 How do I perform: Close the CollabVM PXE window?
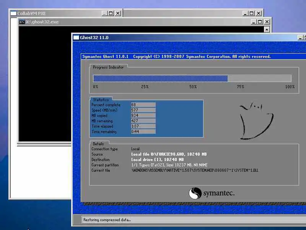[x=118, y=13]
